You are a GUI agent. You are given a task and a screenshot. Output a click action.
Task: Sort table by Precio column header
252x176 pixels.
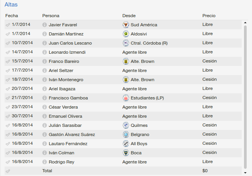[209, 16]
